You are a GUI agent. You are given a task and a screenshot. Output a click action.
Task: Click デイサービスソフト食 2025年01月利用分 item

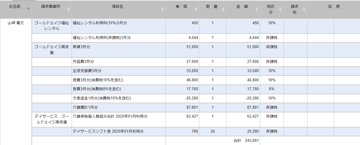pyautogui.click(x=108, y=131)
